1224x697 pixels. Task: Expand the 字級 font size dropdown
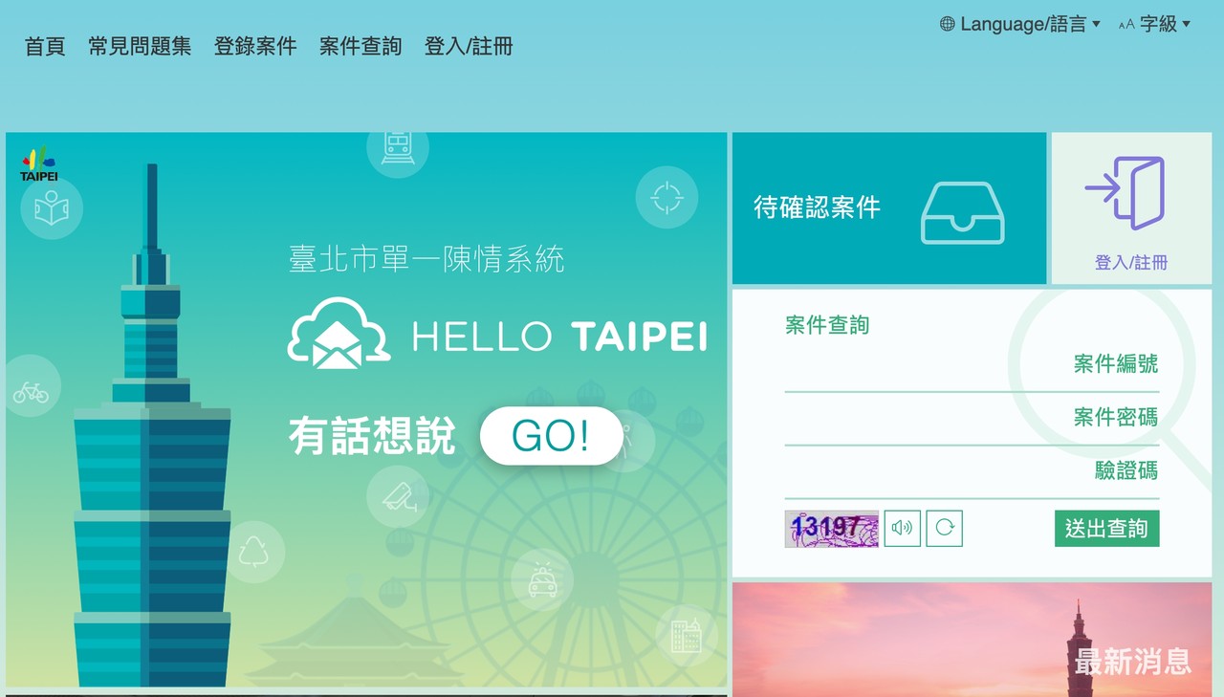1154,24
